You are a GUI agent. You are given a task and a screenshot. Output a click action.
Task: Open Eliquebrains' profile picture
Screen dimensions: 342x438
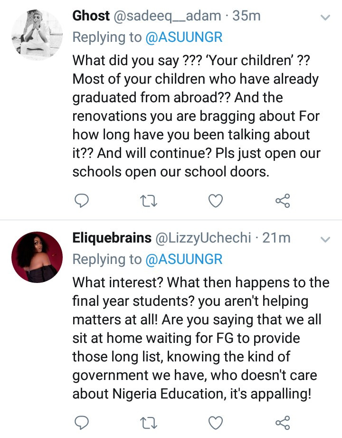(x=37, y=257)
